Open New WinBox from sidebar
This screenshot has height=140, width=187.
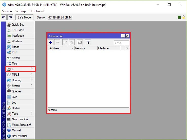tap(20, 136)
